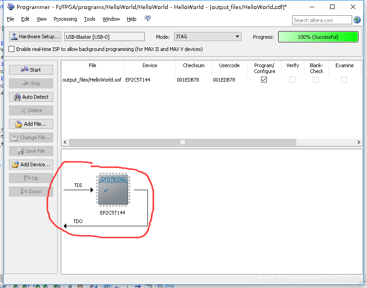Enable the Examine checkbox for HelloWorld.sof
367x288 pixels.
click(x=344, y=79)
